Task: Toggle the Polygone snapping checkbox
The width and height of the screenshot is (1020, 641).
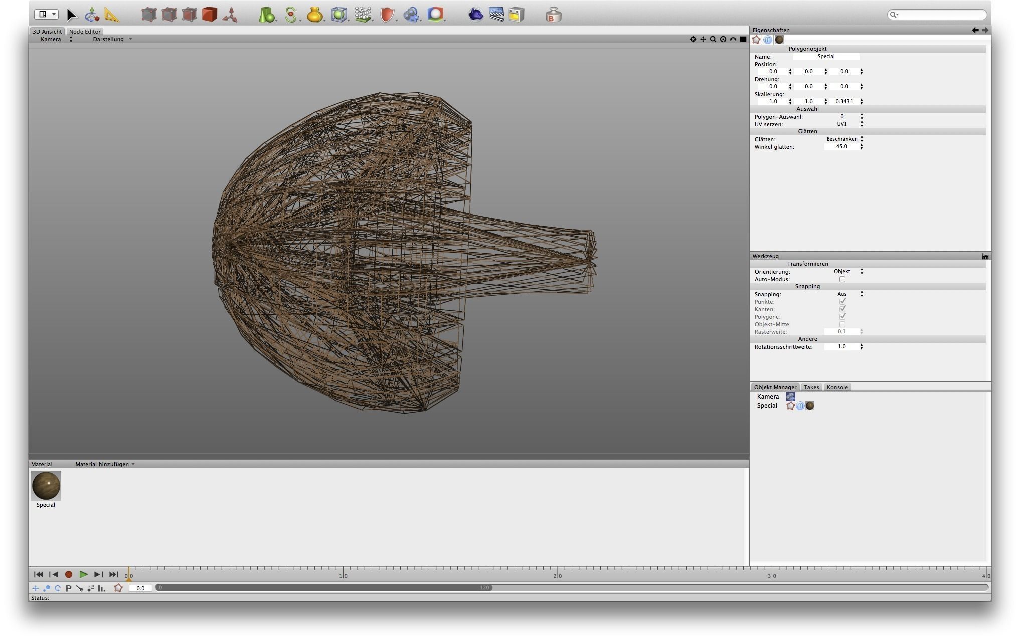Action: pos(842,317)
